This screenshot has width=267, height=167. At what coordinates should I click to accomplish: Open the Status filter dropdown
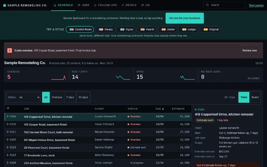23,97
